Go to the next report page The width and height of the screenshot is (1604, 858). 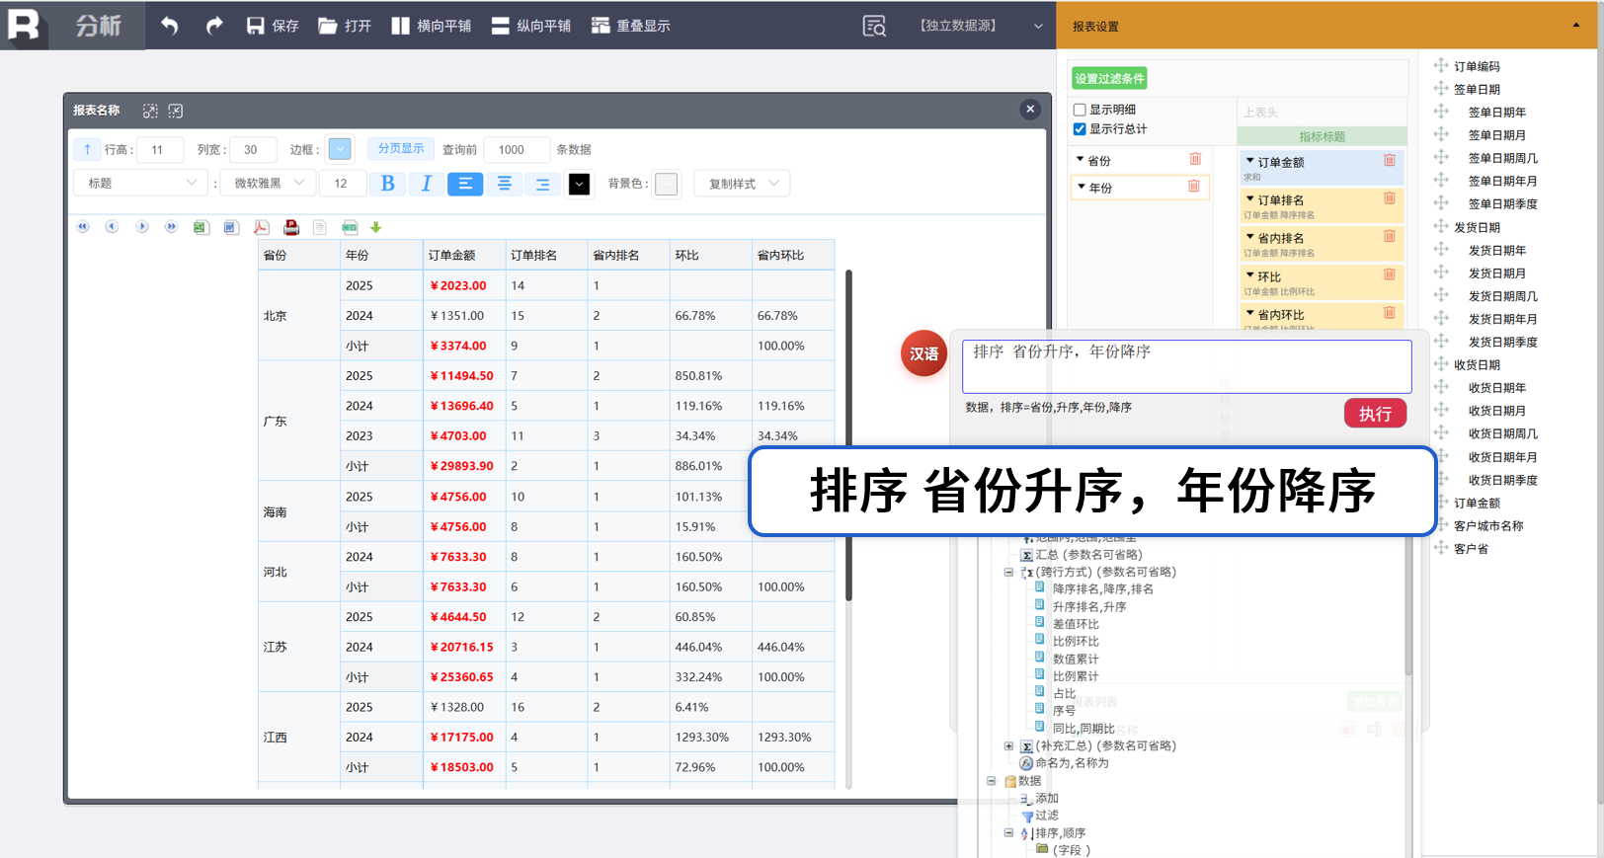coord(142,227)
